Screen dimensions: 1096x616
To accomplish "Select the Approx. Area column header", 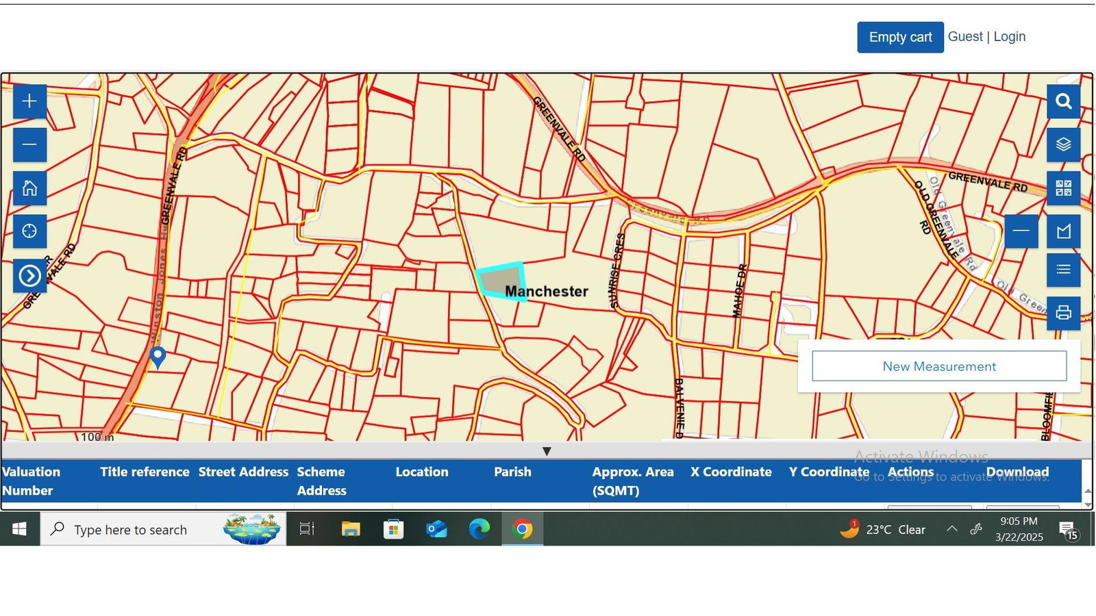I will point(633,481).
